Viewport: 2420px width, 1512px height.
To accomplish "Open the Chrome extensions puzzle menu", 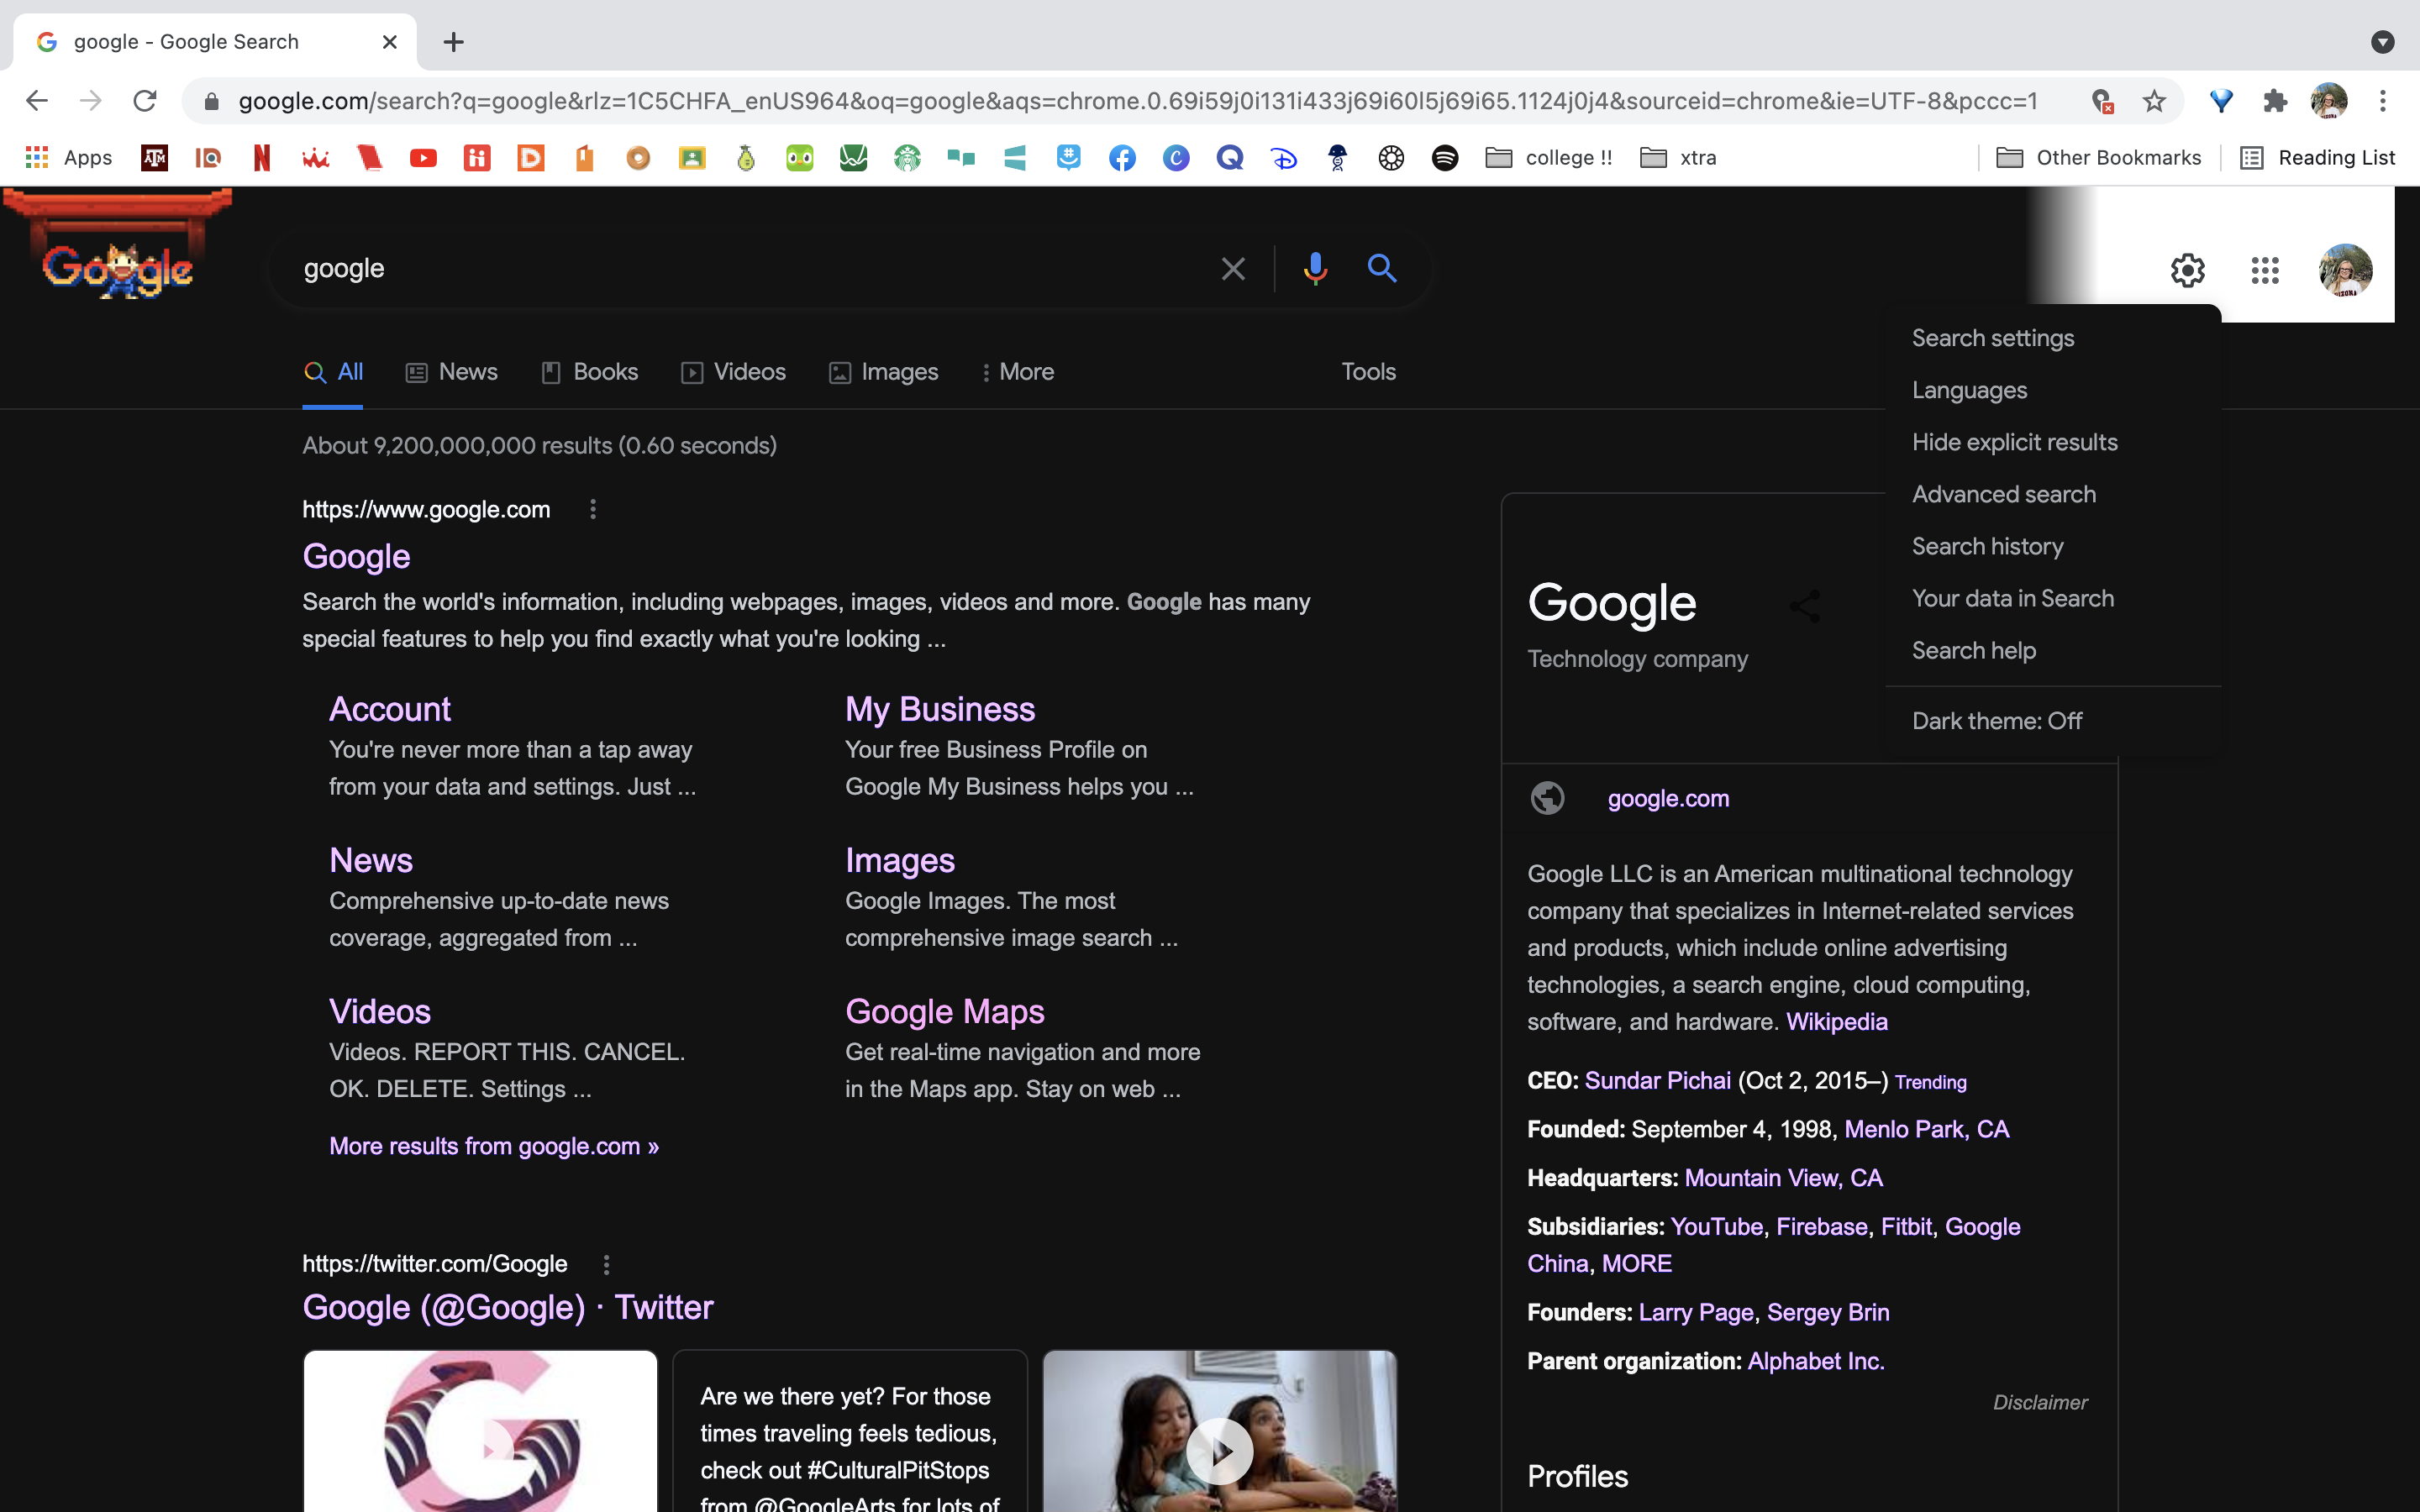I will coord(2275,101).
